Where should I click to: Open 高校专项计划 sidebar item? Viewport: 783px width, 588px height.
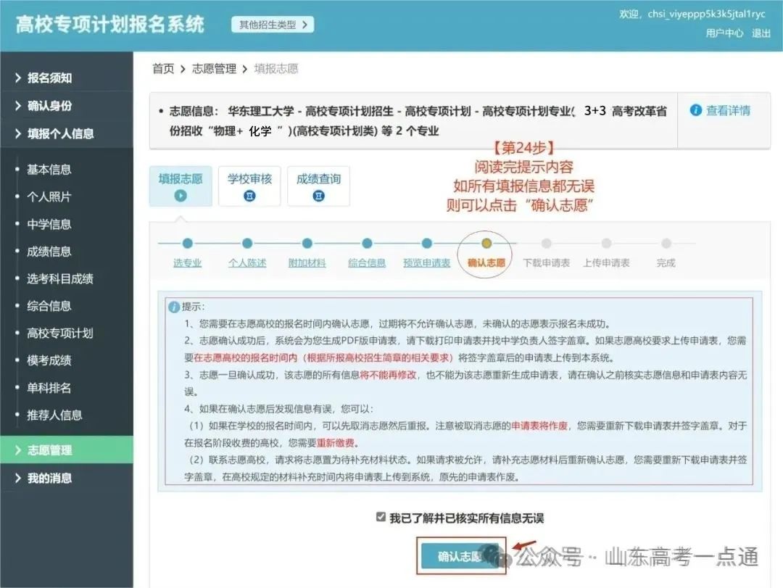pos(60,334)
